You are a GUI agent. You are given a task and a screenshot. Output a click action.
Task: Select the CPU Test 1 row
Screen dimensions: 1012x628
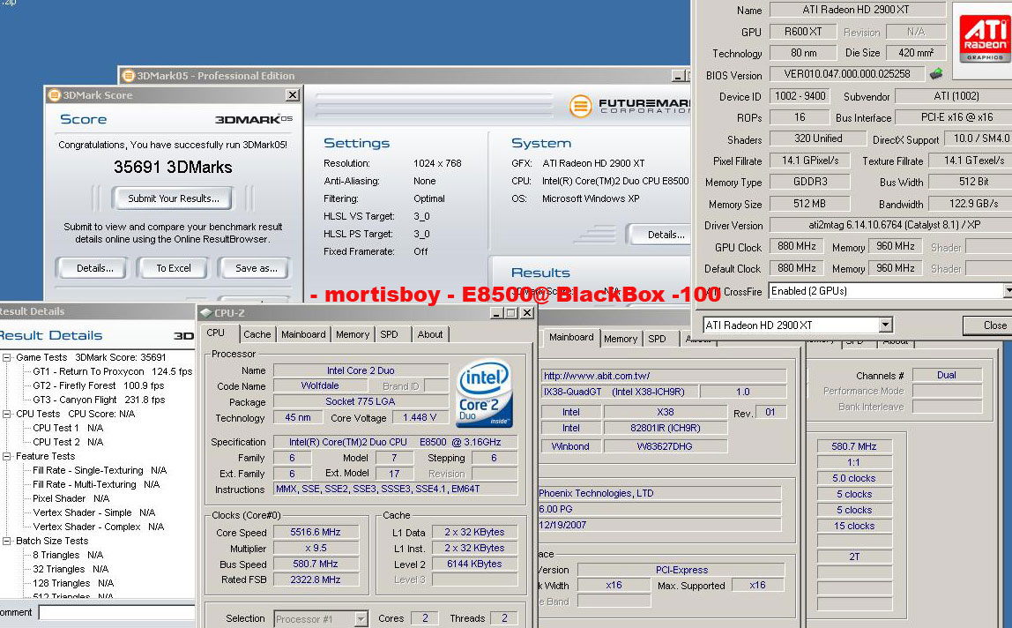68,428
